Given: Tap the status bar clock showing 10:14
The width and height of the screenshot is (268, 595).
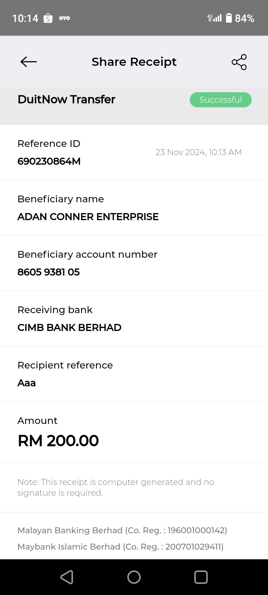Looking at the screenshot, I should (25, 18).
